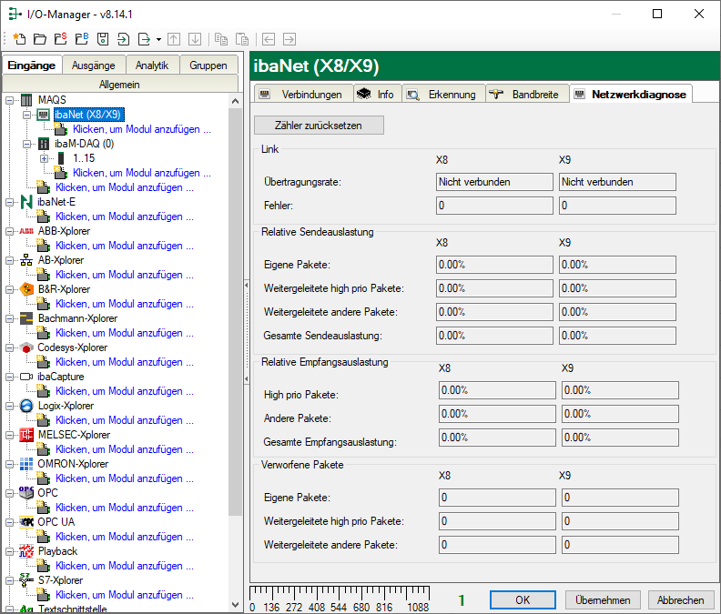Switch to the Ausgänge tab
The image size is (721, 614).
(x=94, y=65)
